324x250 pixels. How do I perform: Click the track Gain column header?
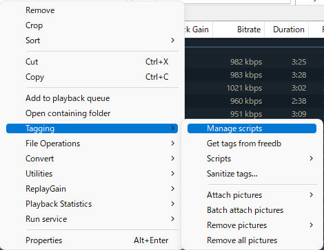point(199,30)
